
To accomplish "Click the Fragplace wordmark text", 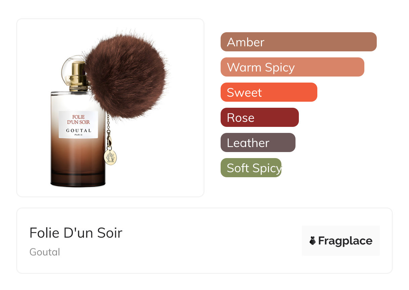I will click(345, 241).
